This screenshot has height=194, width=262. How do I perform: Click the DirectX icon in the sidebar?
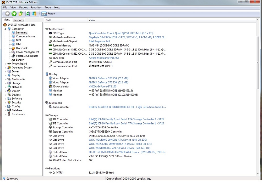click(9, 91)
